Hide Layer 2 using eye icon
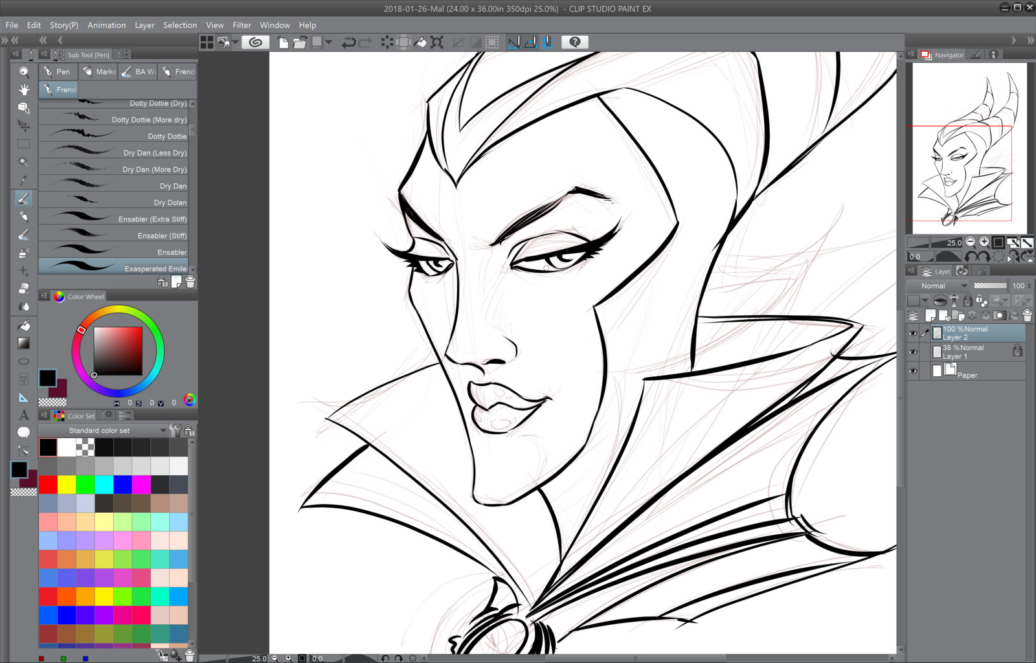This screenshot has height=663, width=1036. 913,333
